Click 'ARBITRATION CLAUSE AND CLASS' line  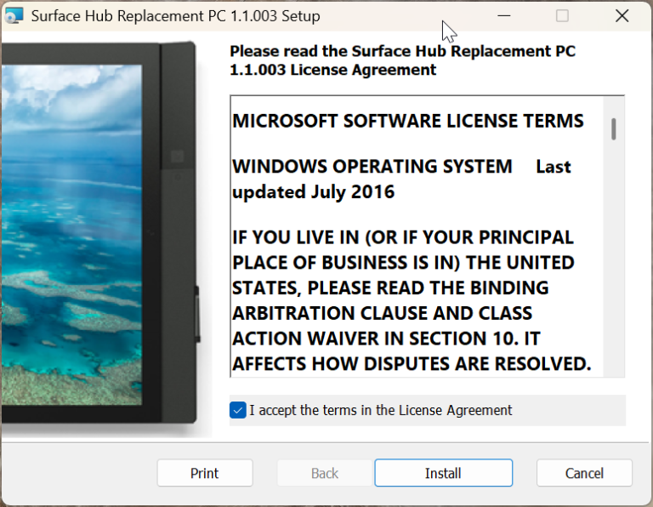[x=383, y=313]
